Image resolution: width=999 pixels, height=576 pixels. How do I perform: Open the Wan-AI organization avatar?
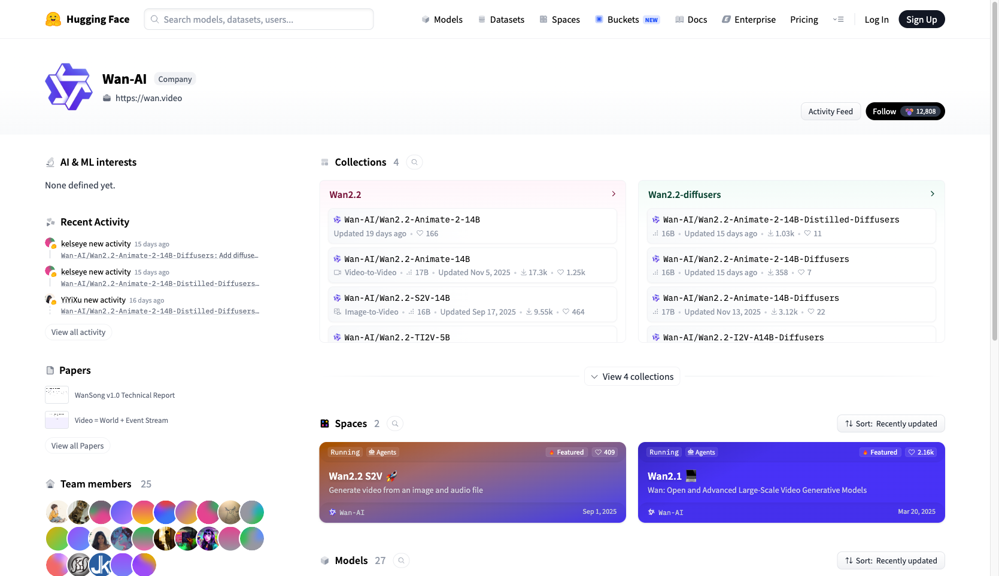point(69,87)
